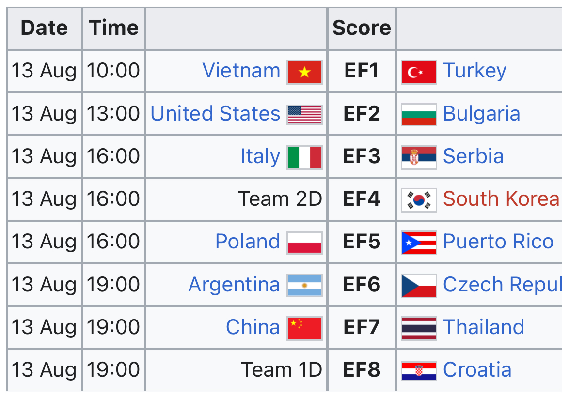Click the United States flag icon
The width and height of the screenshot is (585, 396).
(304, 115)
